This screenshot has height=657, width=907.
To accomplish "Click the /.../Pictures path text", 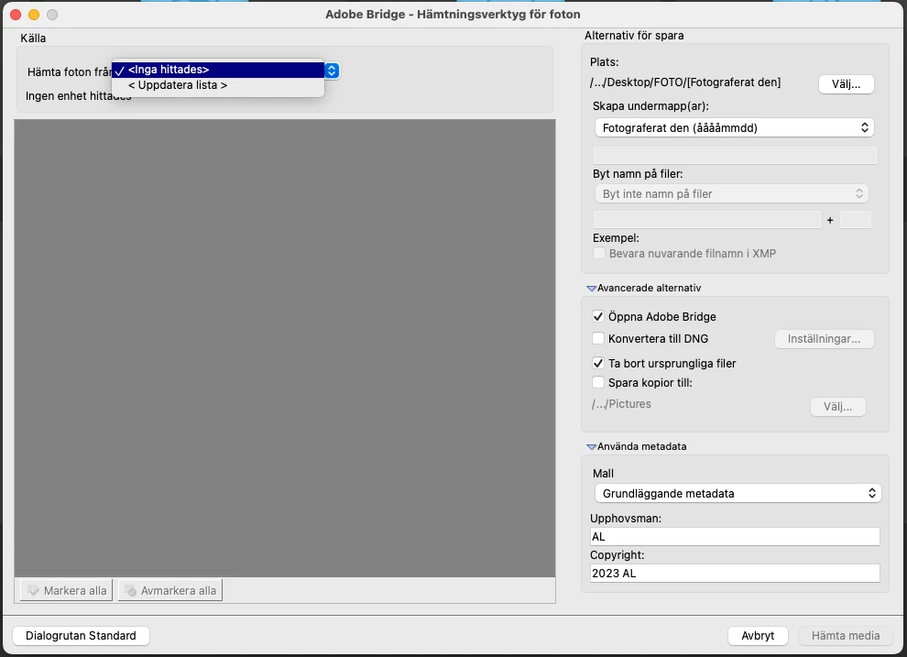I will tap(621, 404).
